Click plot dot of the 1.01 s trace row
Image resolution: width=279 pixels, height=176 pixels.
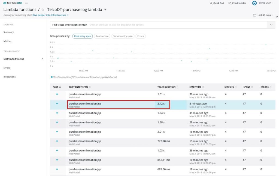(x=57, y=94)
